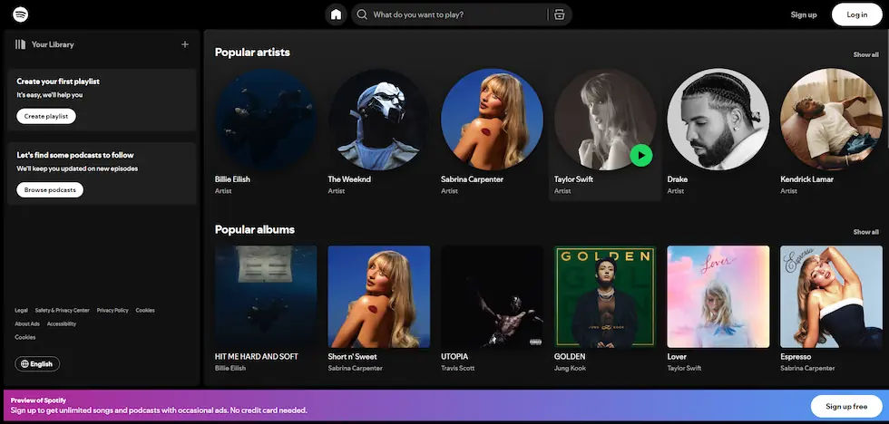Click the search magnifier icon
Screen dimensions: 889x424
362,14
